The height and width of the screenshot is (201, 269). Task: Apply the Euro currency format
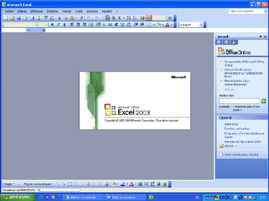click(116, 25)
